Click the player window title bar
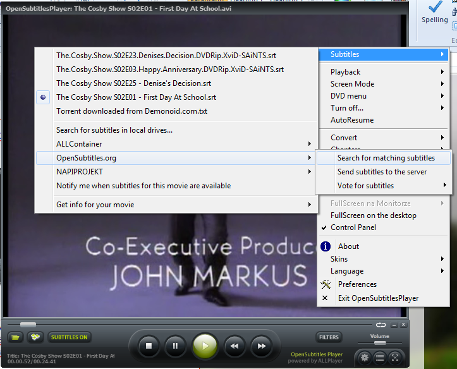The width and height of the screenshot is (457, 369). tap(205, 8)
